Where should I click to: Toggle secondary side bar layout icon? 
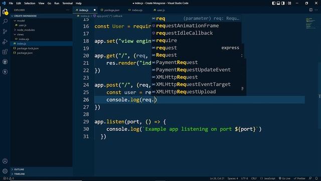click(x=283, y=3)
